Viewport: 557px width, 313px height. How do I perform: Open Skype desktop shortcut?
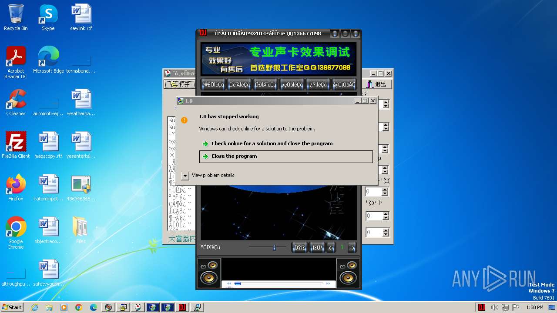[x=48, y=17]
